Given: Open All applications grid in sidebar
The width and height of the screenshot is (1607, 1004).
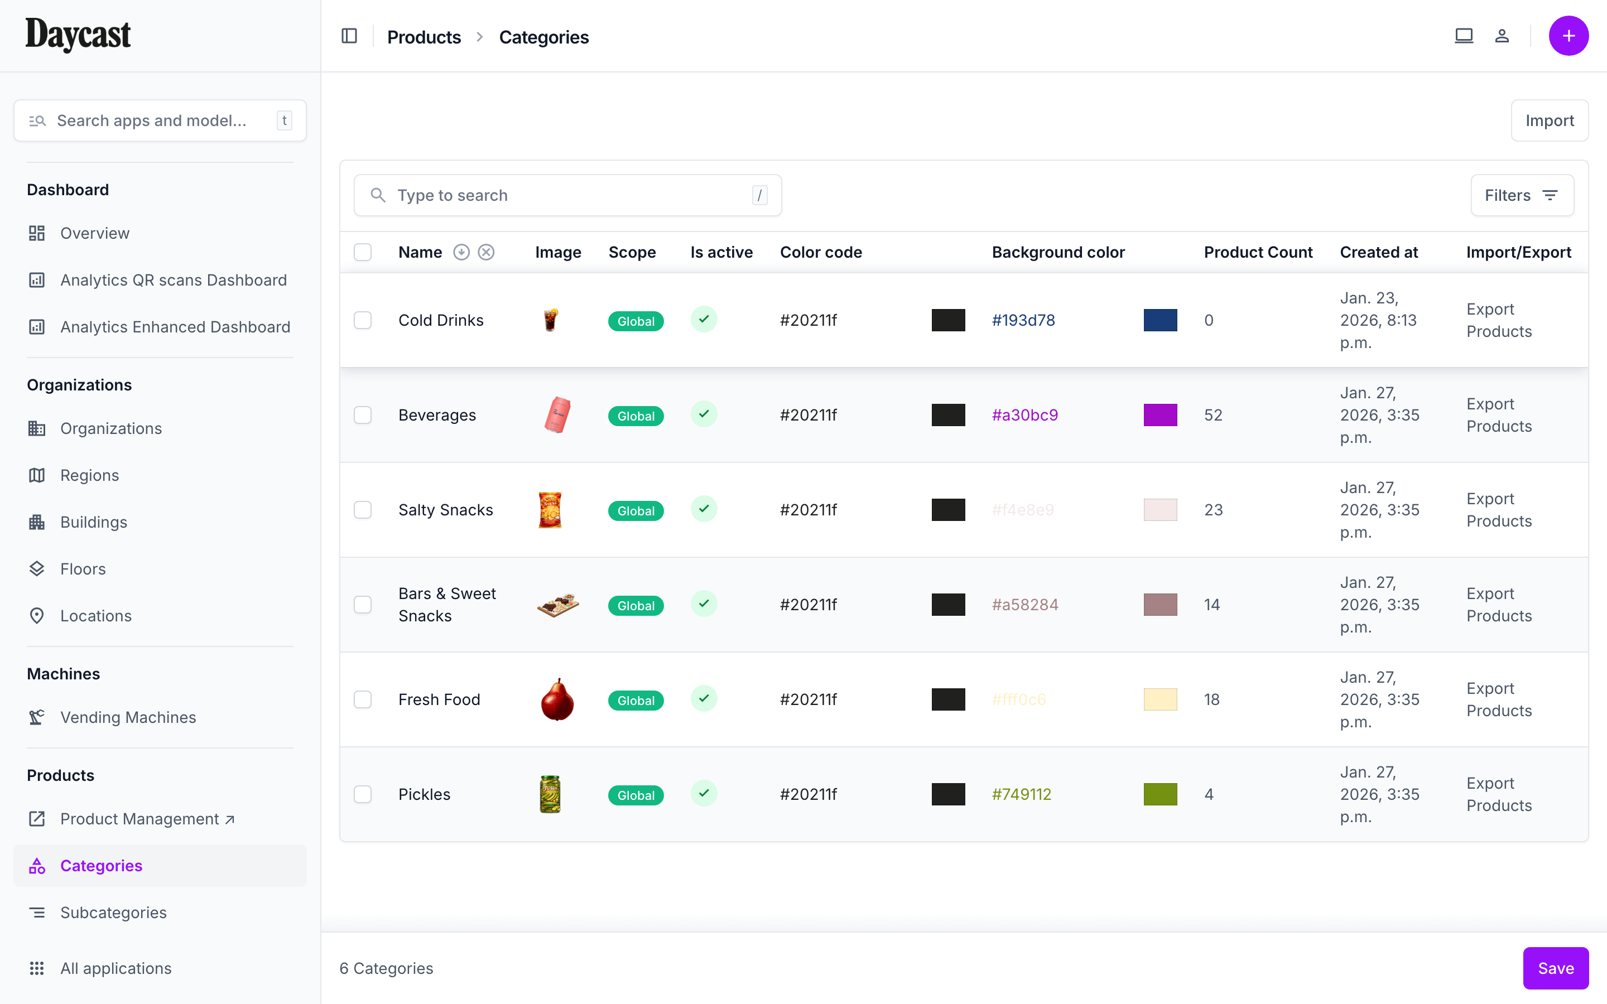Looking at the screenshot, I should click(116, 968).
